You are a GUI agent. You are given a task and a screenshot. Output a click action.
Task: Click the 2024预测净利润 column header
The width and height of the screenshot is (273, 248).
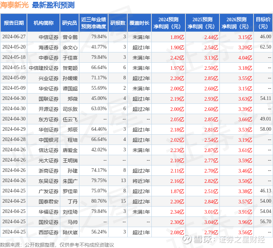pyautogui.click(x=168, y=23)
